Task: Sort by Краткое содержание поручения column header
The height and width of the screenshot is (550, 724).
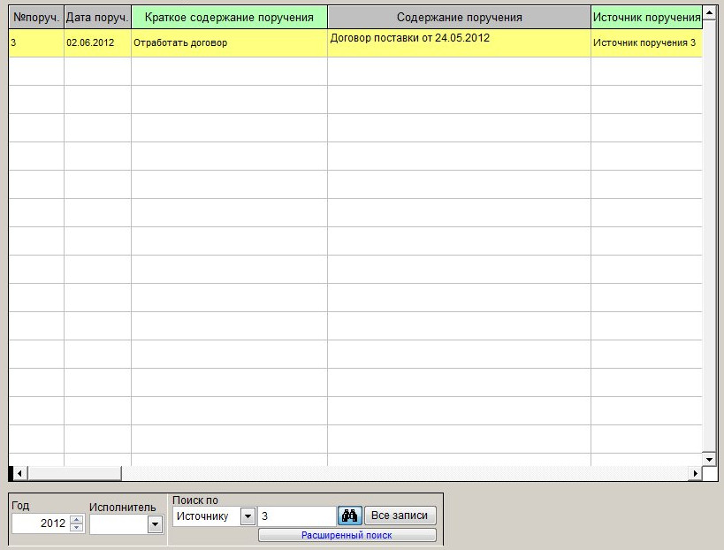Action: coord(230,18)
